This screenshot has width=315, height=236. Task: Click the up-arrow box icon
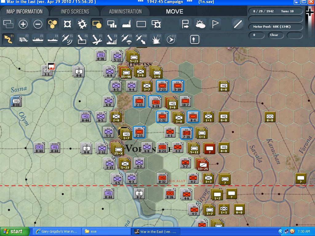(x=194, y=39)
